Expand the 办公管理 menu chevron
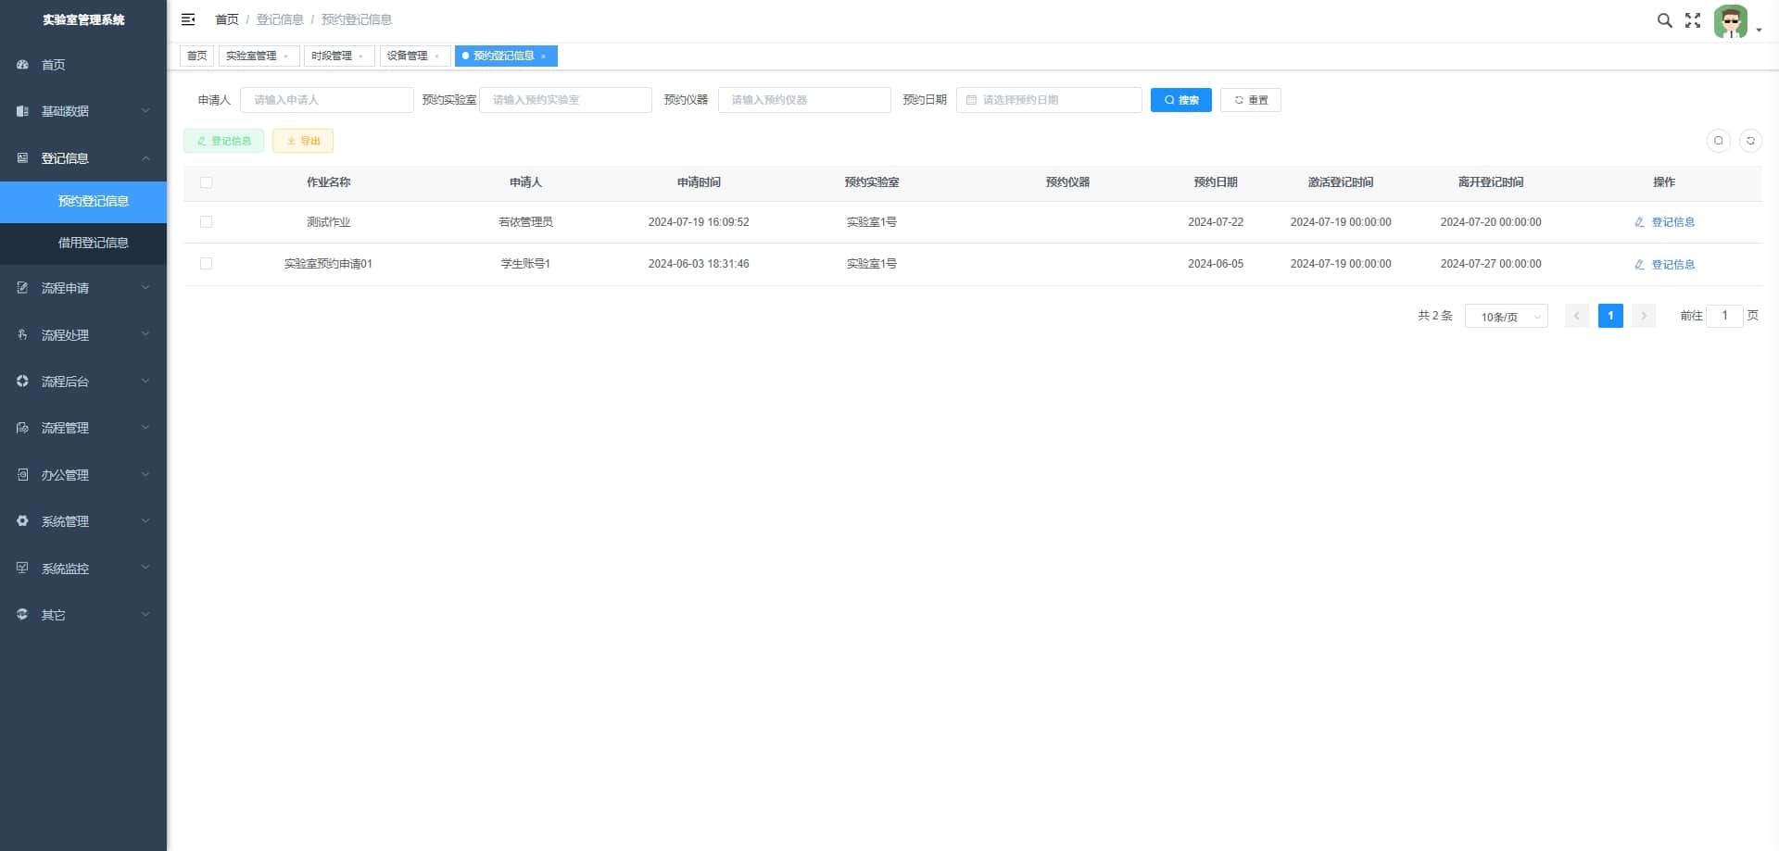This screenshot has width=1779, height=851. (145, 475)
